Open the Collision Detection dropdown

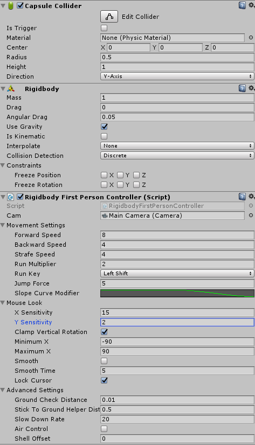tap(177, 156)
